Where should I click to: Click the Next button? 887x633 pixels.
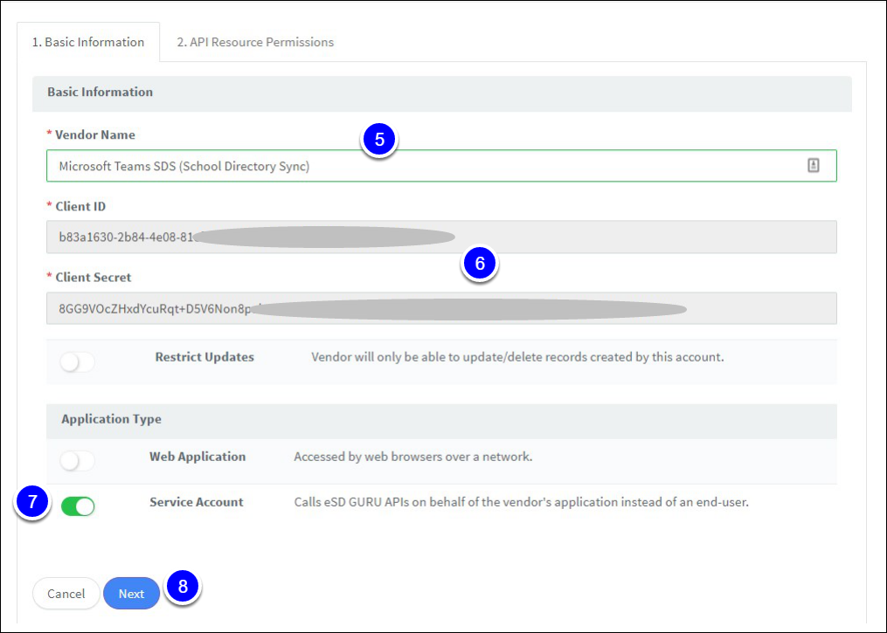pos(131,594)
